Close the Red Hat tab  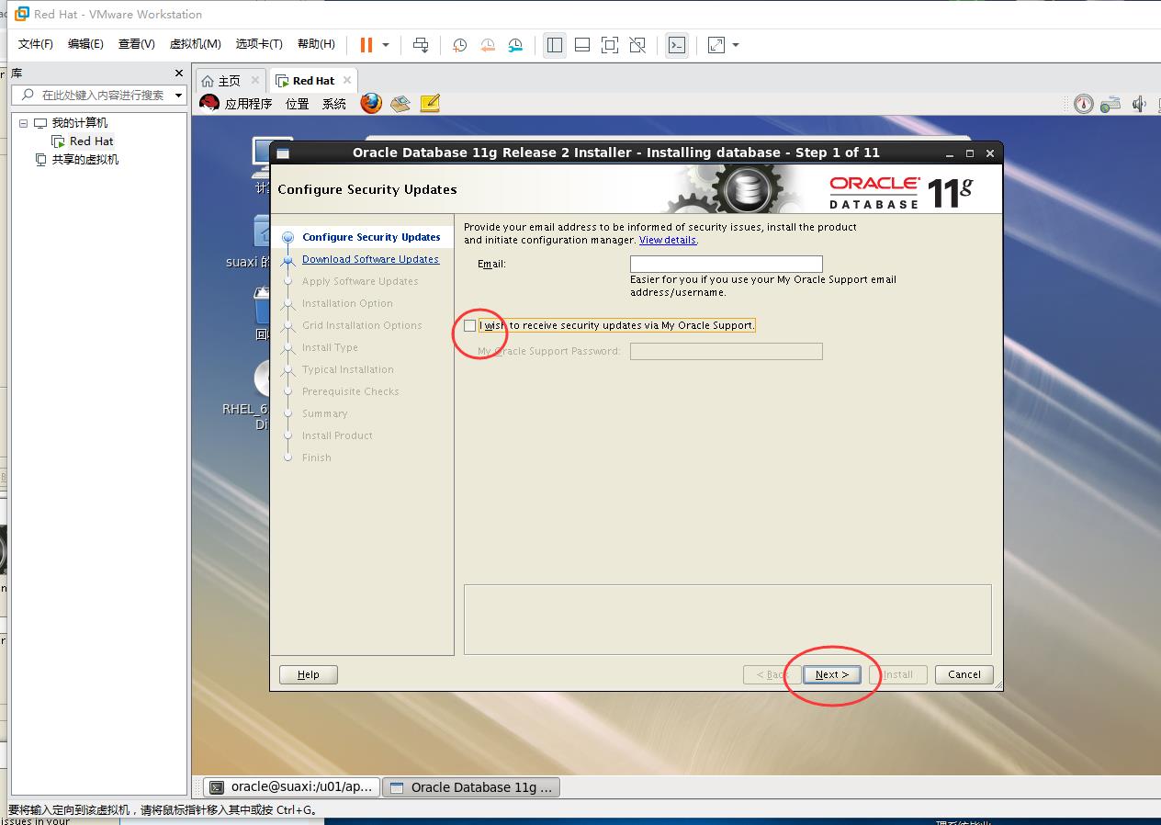347,80
